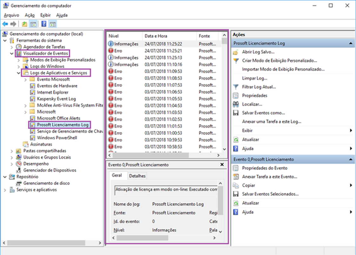Toggle the action pane toolbar icon
This screenshot has height=255, width=356.
coord(53,24)
